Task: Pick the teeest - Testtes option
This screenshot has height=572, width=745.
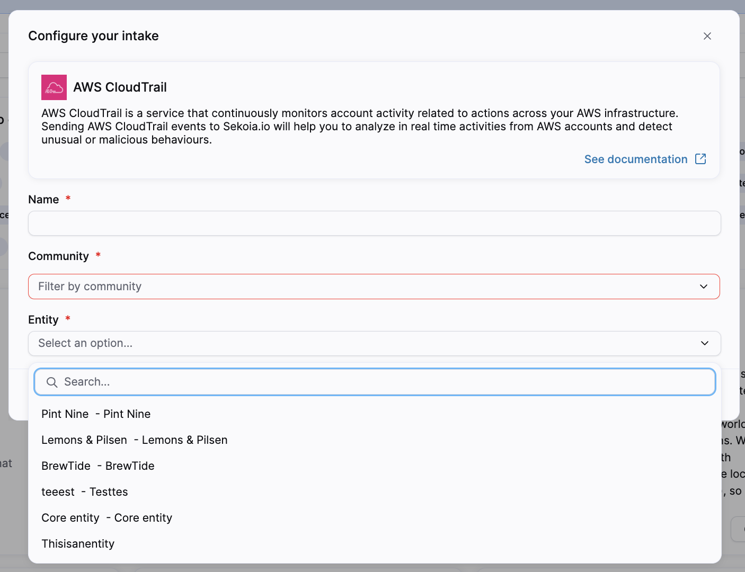Action: [374, 492]
